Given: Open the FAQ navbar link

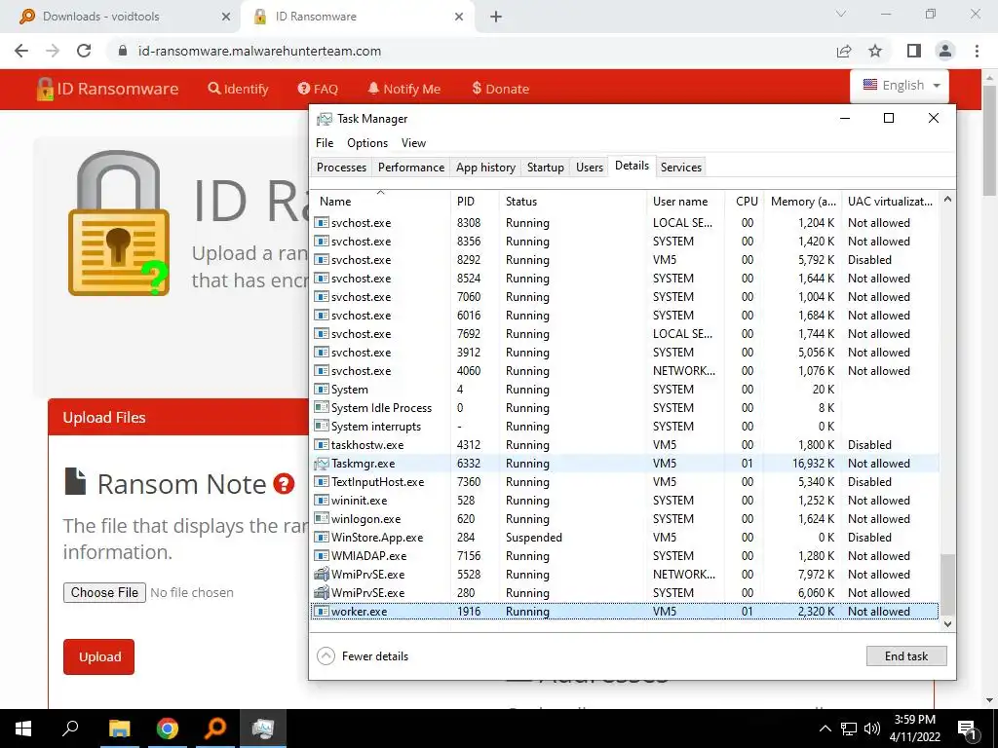Looking at the screenshot, I should point(319,89).
